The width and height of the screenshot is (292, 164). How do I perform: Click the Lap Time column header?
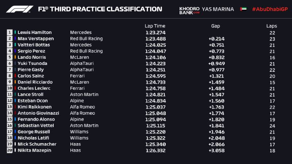coord(155,26)
